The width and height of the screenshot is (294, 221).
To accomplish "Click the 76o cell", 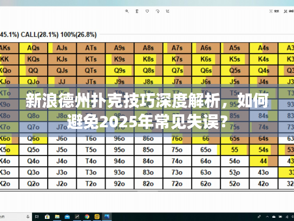I will (x=177, y=139).
